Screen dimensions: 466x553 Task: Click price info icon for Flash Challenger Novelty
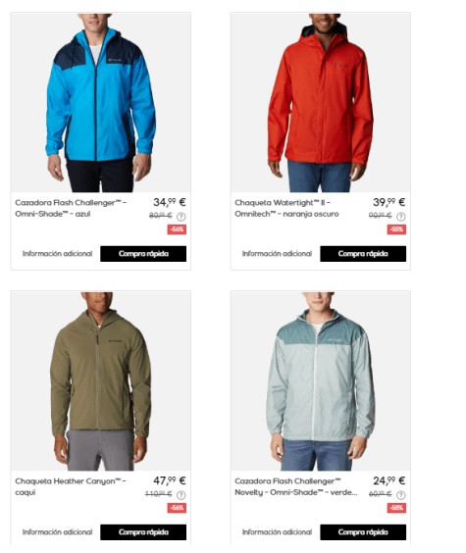(x=400, y=495)
